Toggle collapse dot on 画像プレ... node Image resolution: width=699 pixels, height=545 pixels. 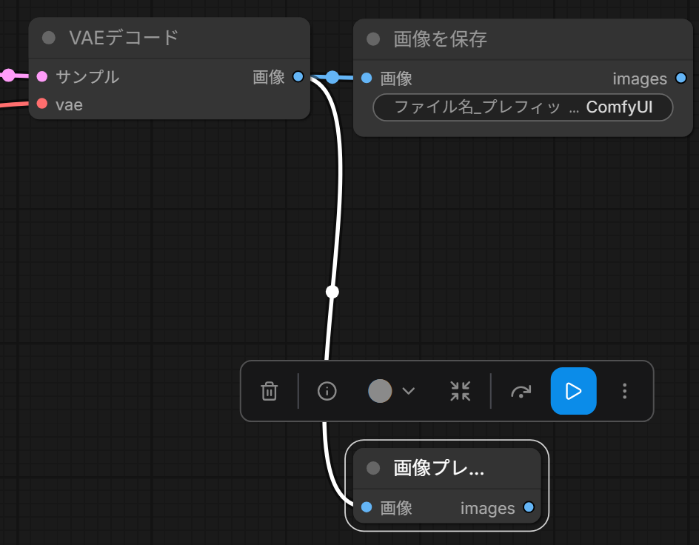(373, 468)
